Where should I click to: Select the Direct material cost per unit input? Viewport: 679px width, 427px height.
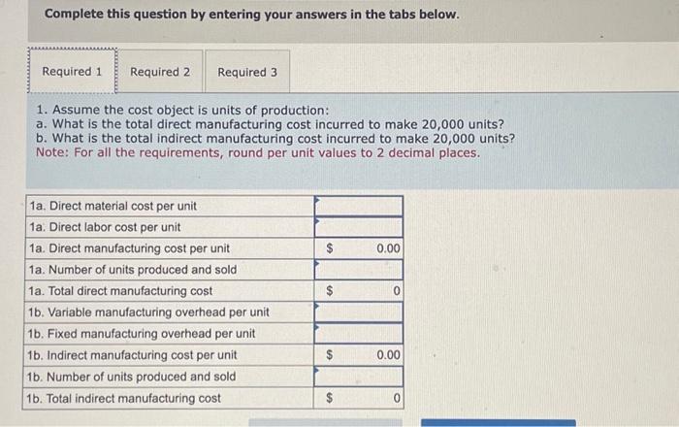[359, 206]
